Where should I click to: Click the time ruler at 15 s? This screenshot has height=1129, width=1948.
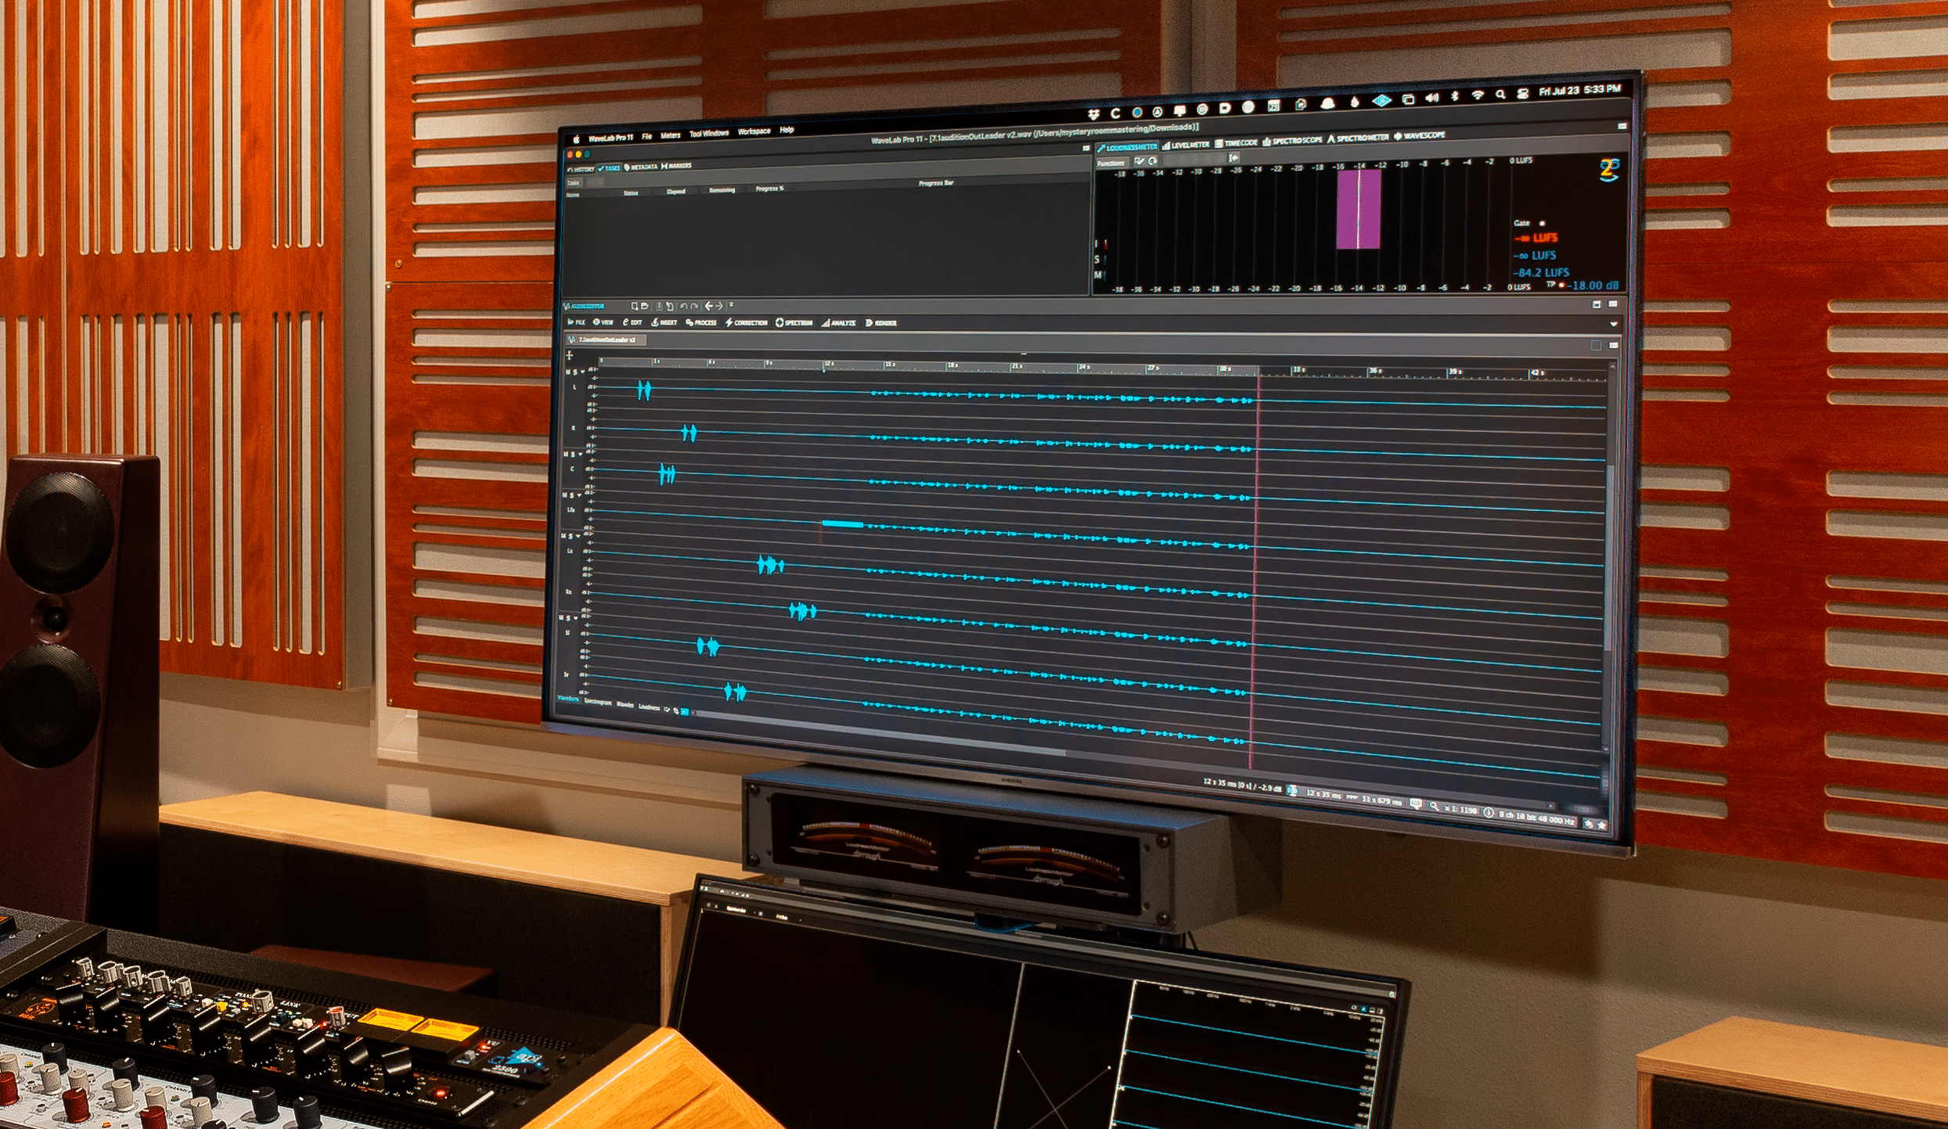tap(890, 365)
